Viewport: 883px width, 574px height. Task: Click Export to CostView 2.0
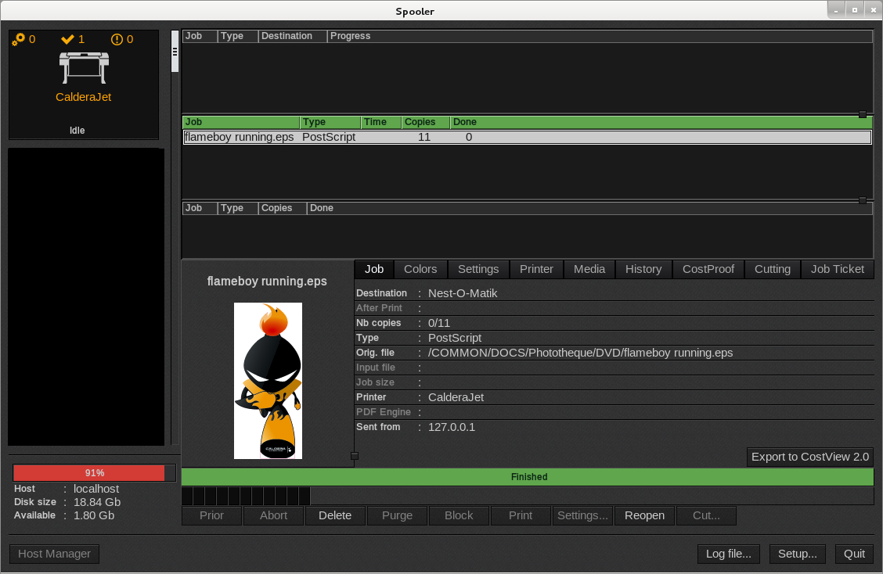click(809, 457)
